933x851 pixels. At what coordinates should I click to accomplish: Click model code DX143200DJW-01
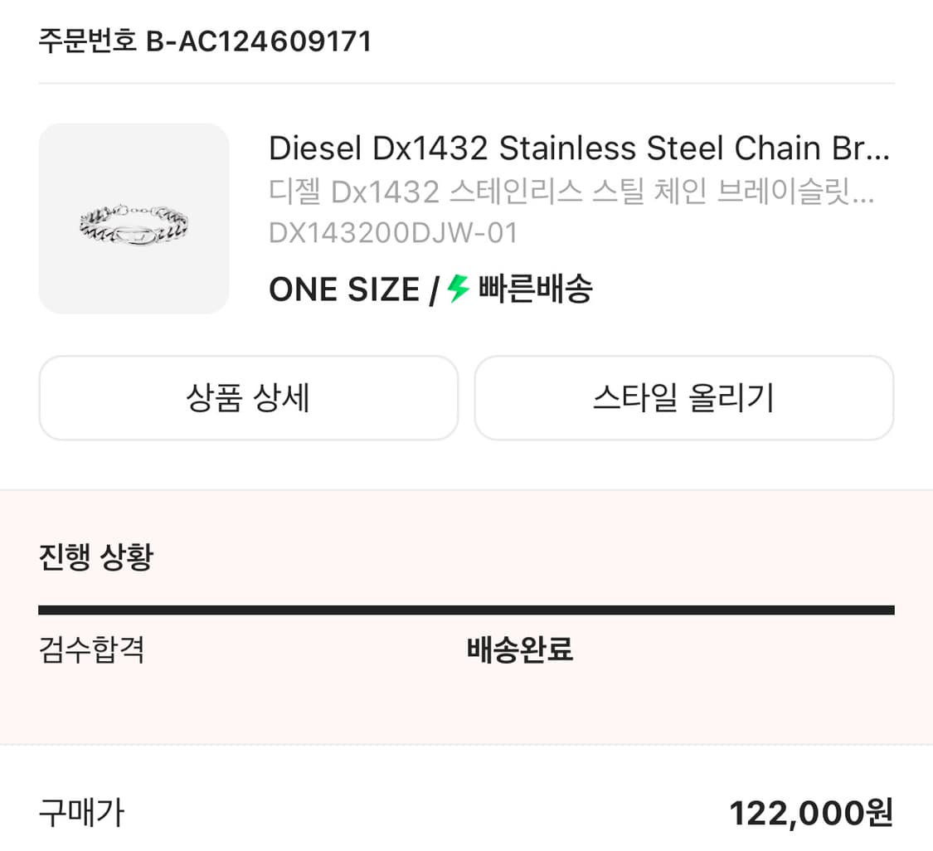(393, 233)
